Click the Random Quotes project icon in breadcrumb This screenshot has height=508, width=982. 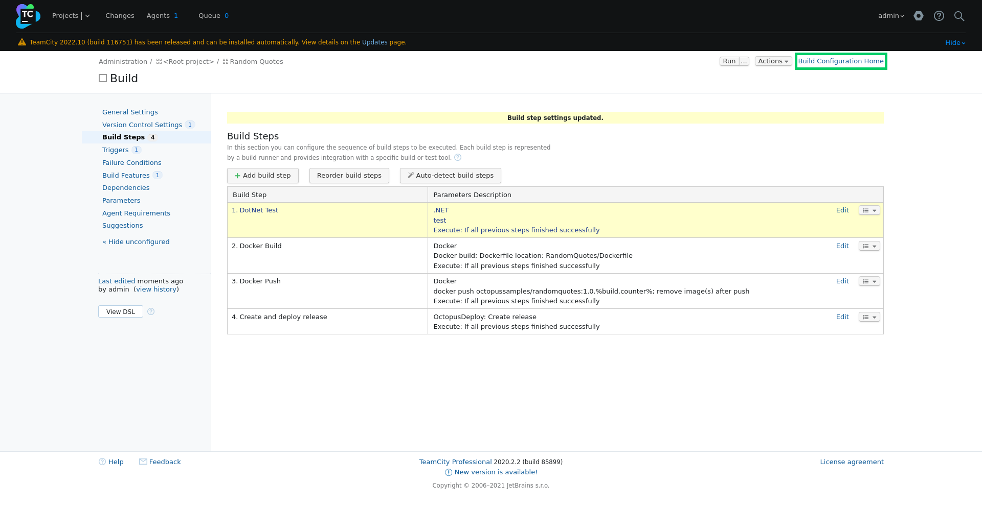[x=226, y=61]
